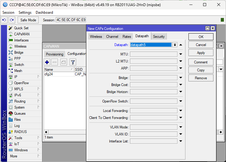Toggle Safe Mode button
The image size is (226, 162).
(x=28, y=20)
